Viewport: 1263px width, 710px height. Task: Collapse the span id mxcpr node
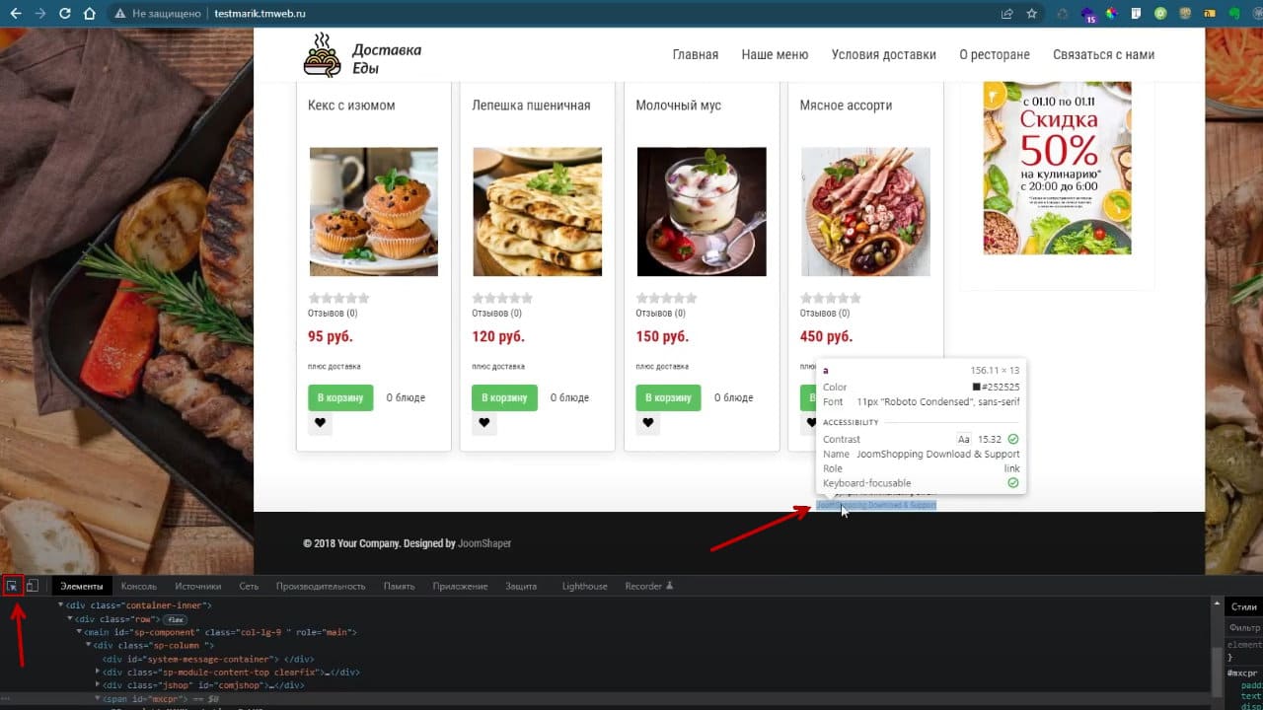[x=98, y=698]
